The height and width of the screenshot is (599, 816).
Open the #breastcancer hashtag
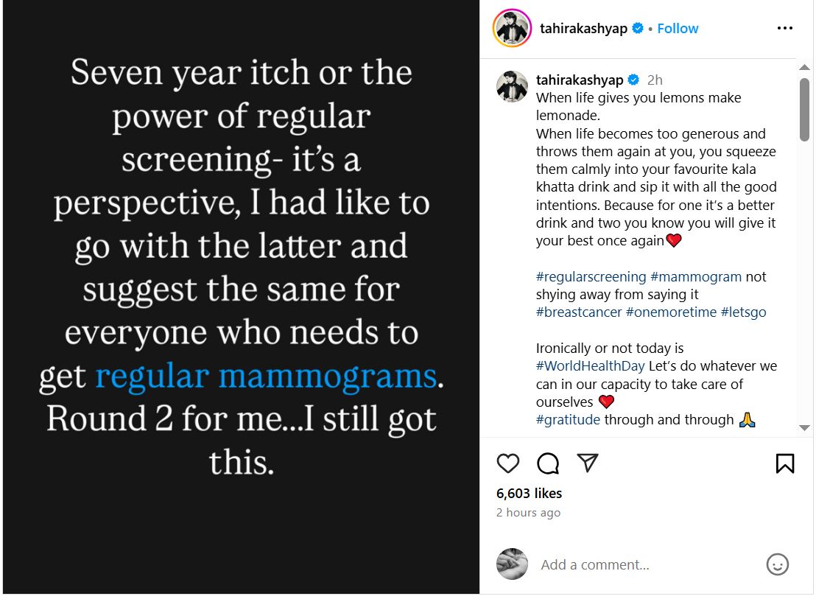579,312
